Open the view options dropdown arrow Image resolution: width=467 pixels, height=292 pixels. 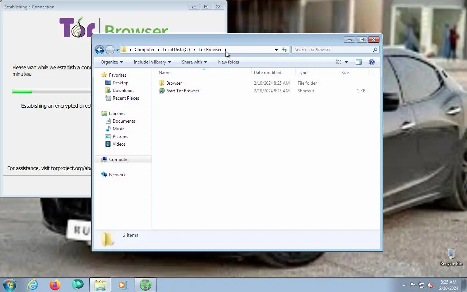(x=346, y=62)
